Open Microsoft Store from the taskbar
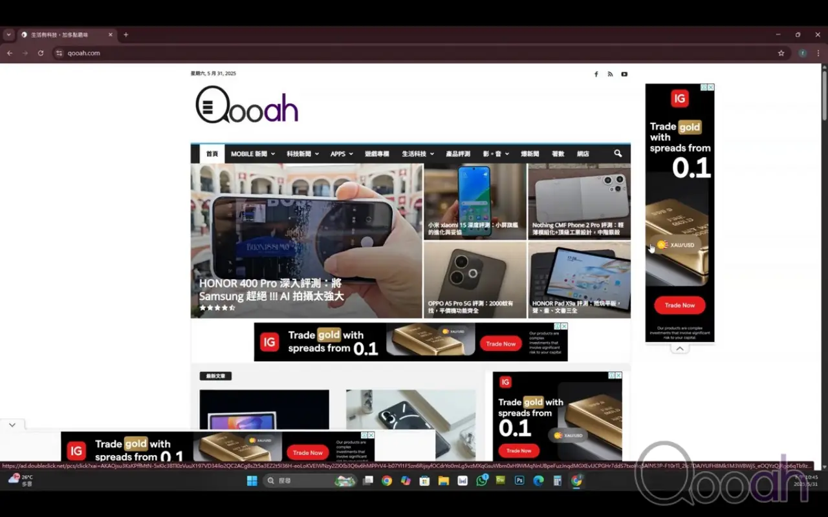This screenshot has width=828, height=517. [x=424, y=481]
